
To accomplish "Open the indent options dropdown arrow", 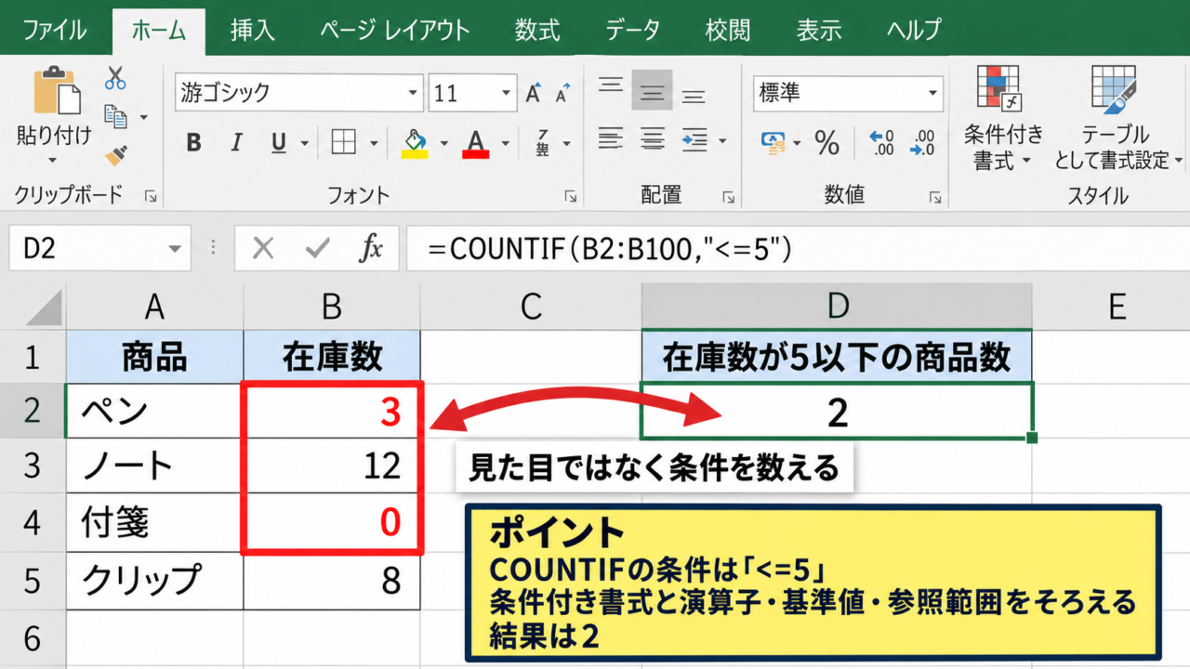I will [722, 142].
